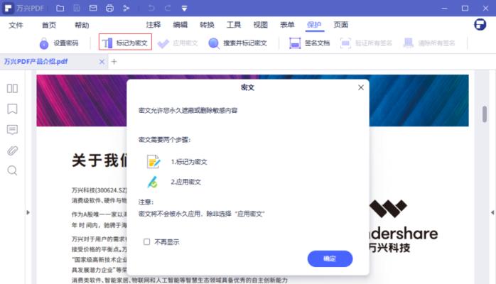Click the Wondershare logo in document
Viewport: 496px width, 284px height.
click(x=404, y=226)
